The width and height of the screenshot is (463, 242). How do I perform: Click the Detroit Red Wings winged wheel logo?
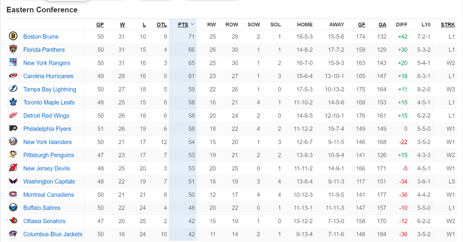pos(13,115)
